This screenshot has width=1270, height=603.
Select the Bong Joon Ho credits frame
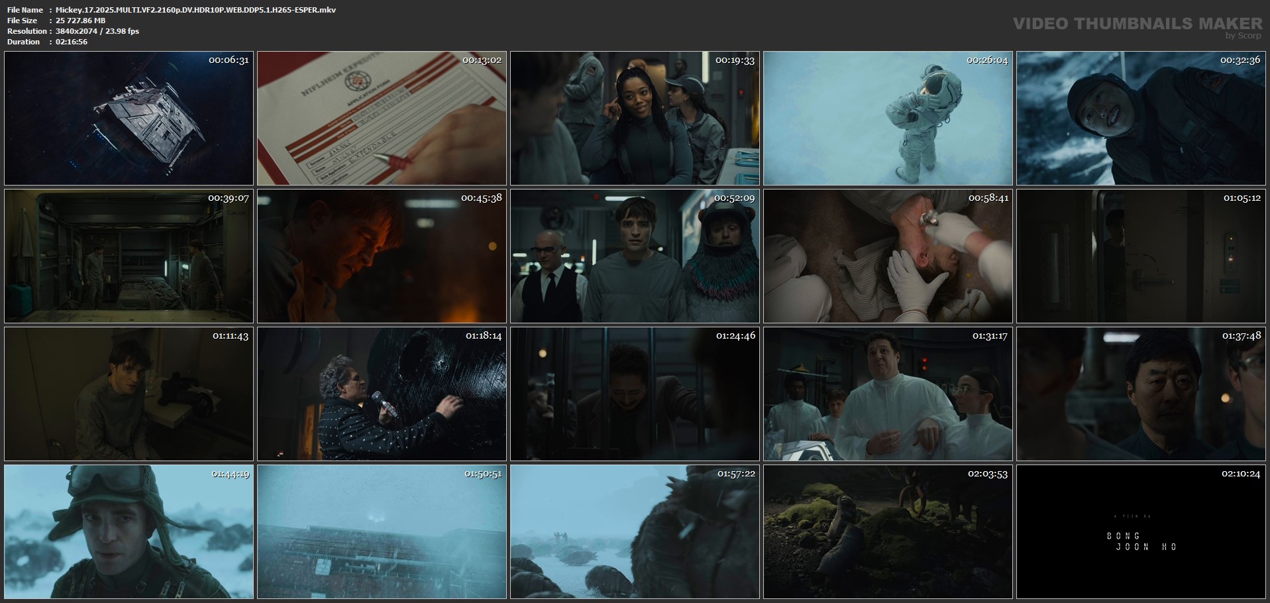(1141, 531)
